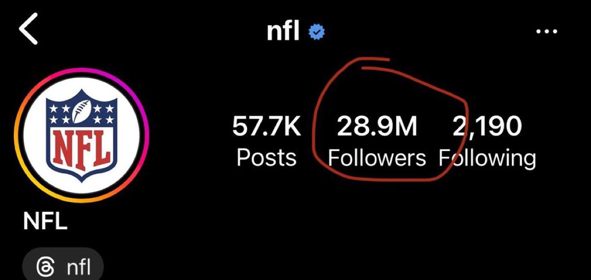Open the three-dot more options menu
Image resolution: width=591 pixels, height=280 pixels.
pyautogui.click(x=547, y=32)
